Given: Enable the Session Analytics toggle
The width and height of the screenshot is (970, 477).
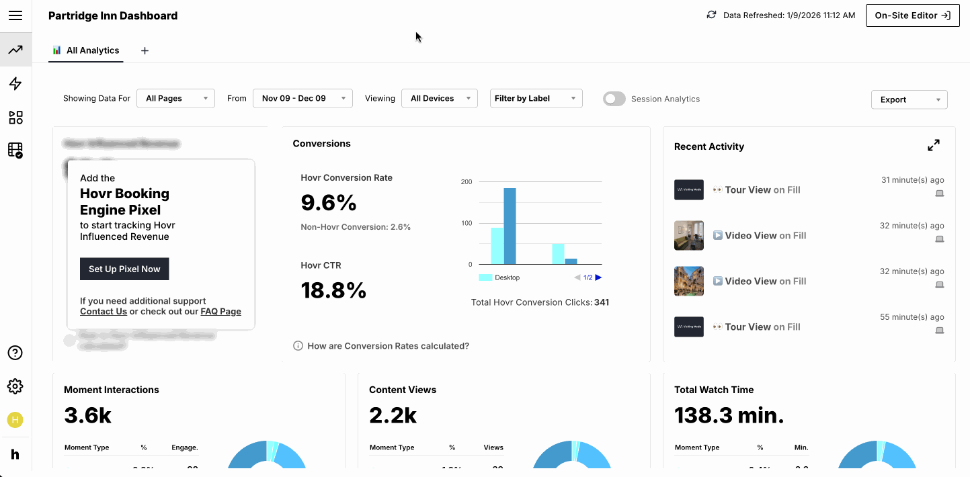Looking at the screenshot, I should pyautogui.click(x=614, y=99).
